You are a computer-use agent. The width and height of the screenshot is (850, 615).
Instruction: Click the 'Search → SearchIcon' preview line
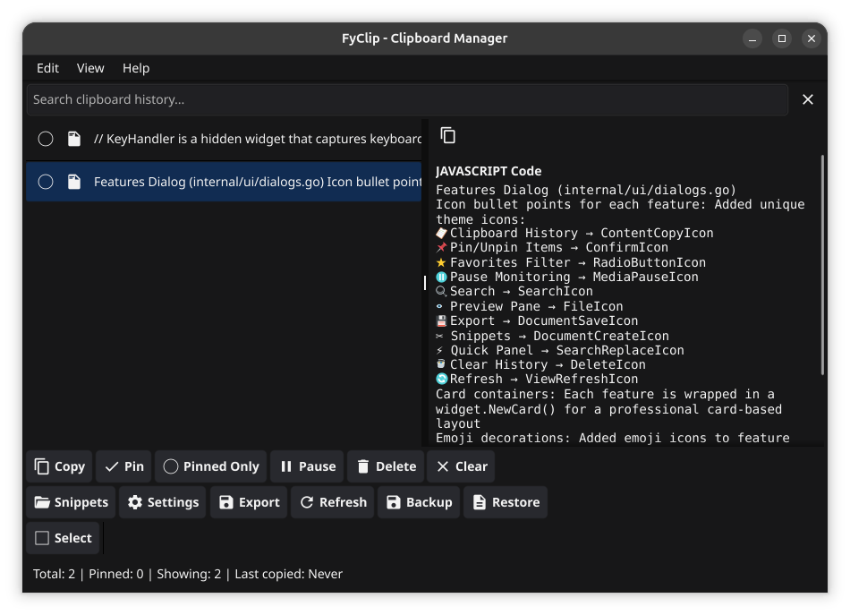(x=514, y=291)
